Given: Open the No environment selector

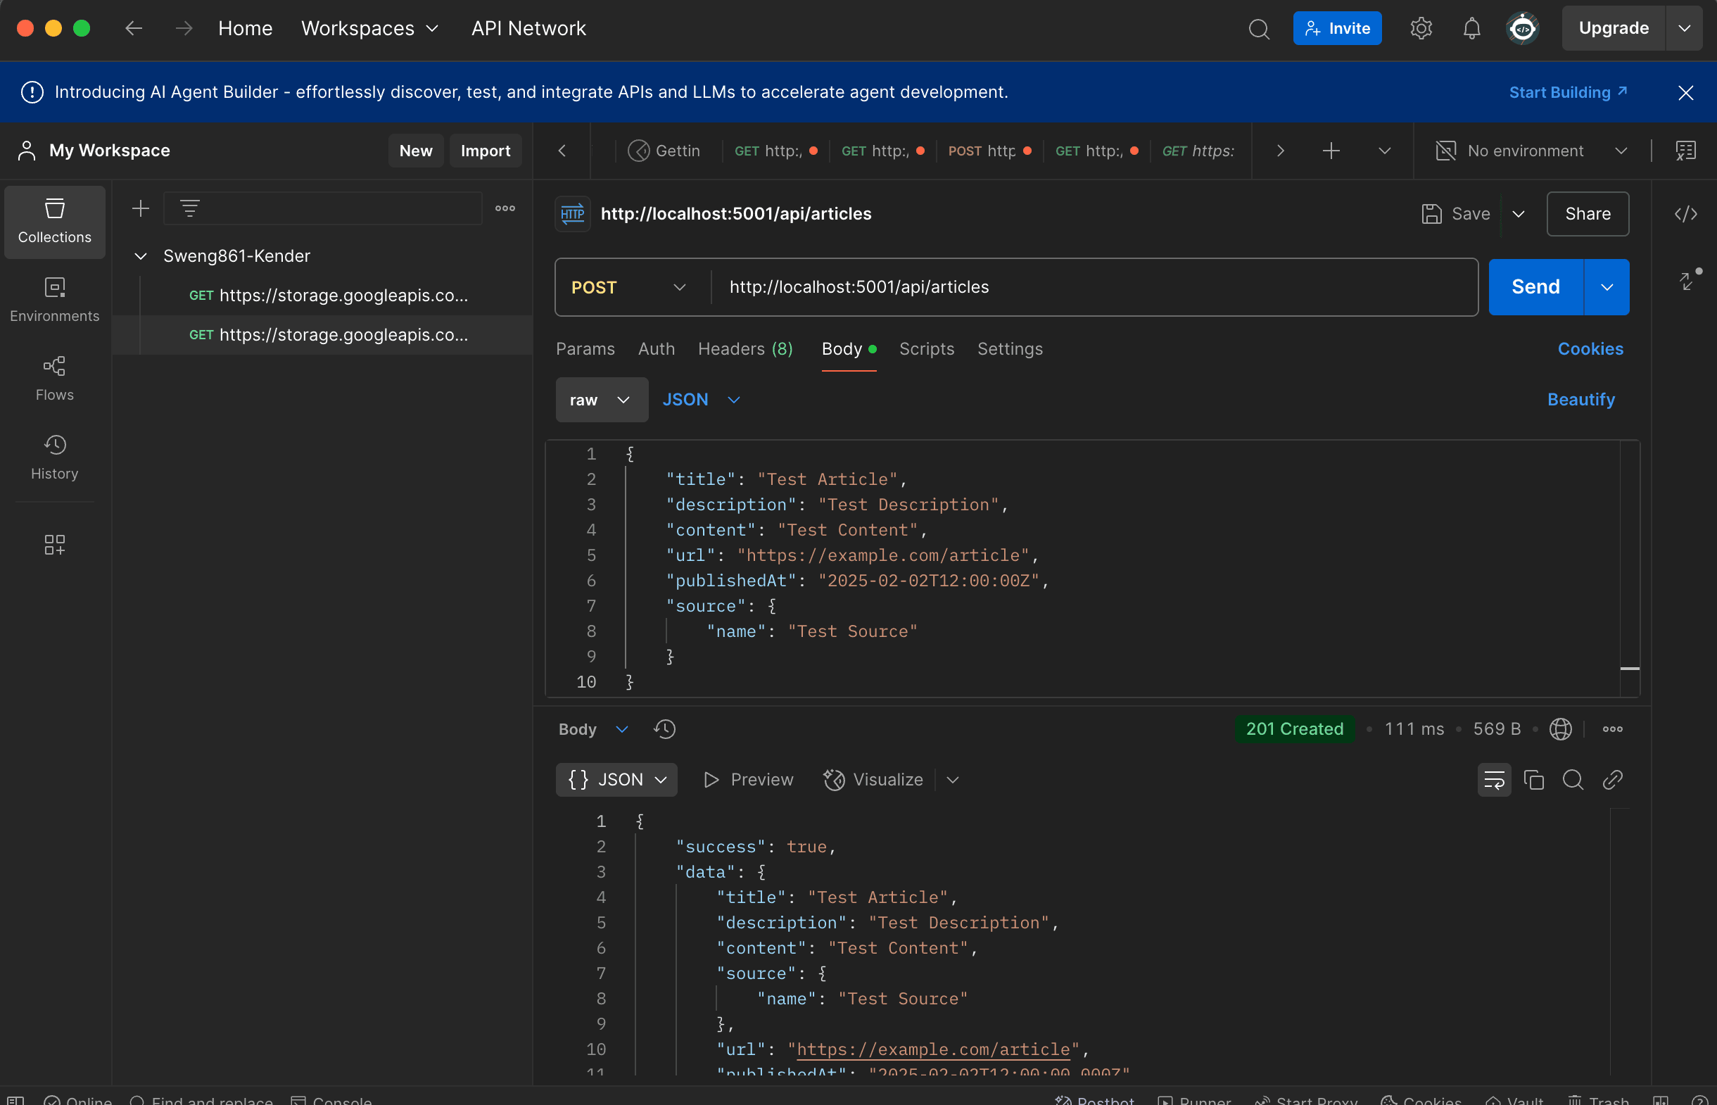Looking at the screenshot, I should pyautogui.click(x=1531, y=151).
